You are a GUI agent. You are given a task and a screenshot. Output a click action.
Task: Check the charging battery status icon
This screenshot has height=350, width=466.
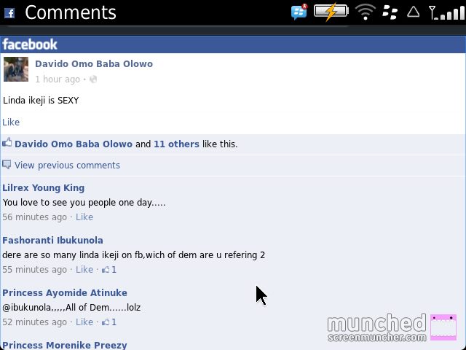331,12
